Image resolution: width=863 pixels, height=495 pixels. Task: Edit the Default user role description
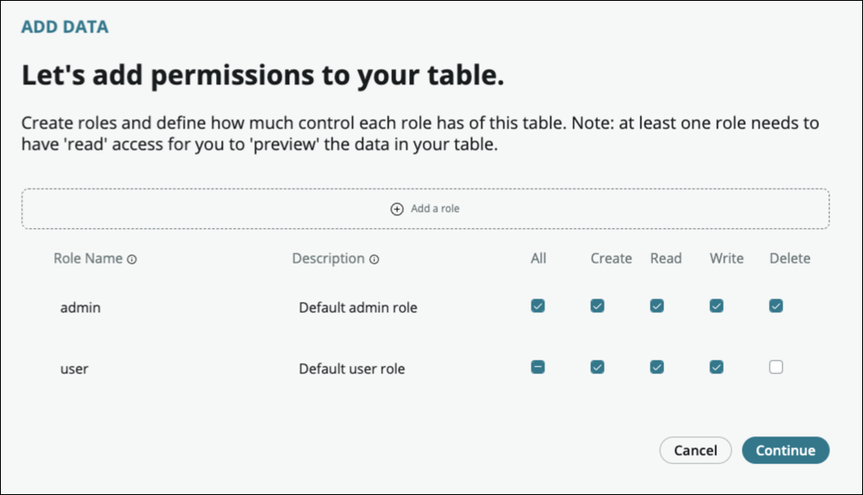coord(351,369)
